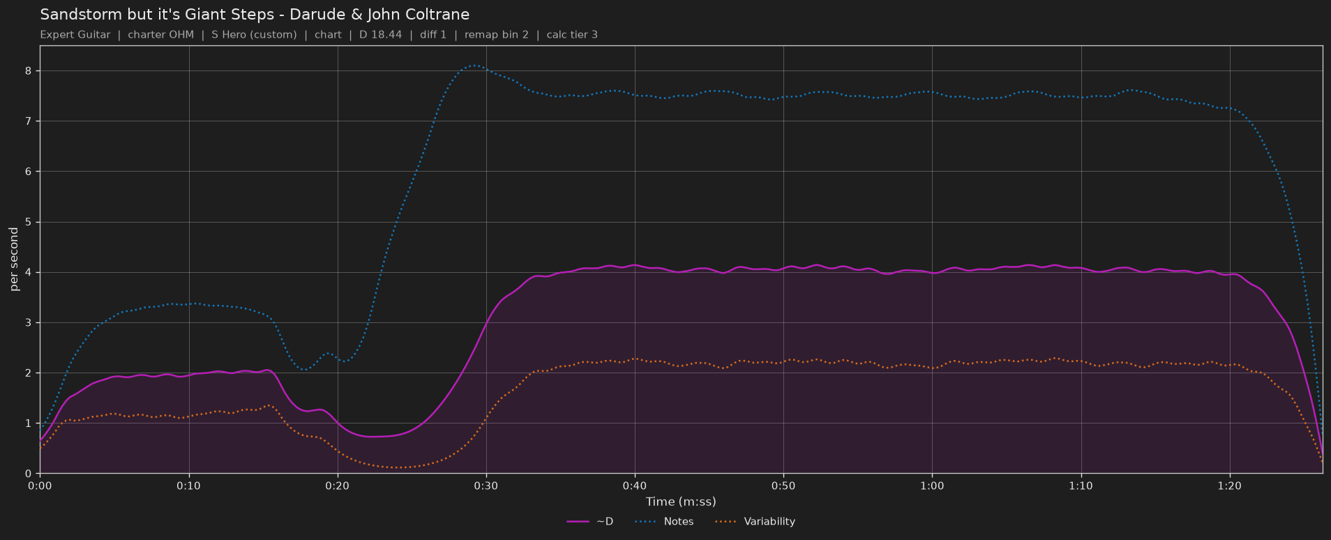
Task: Click the word 'chart' in the subtitle
Action: point(328,35)
